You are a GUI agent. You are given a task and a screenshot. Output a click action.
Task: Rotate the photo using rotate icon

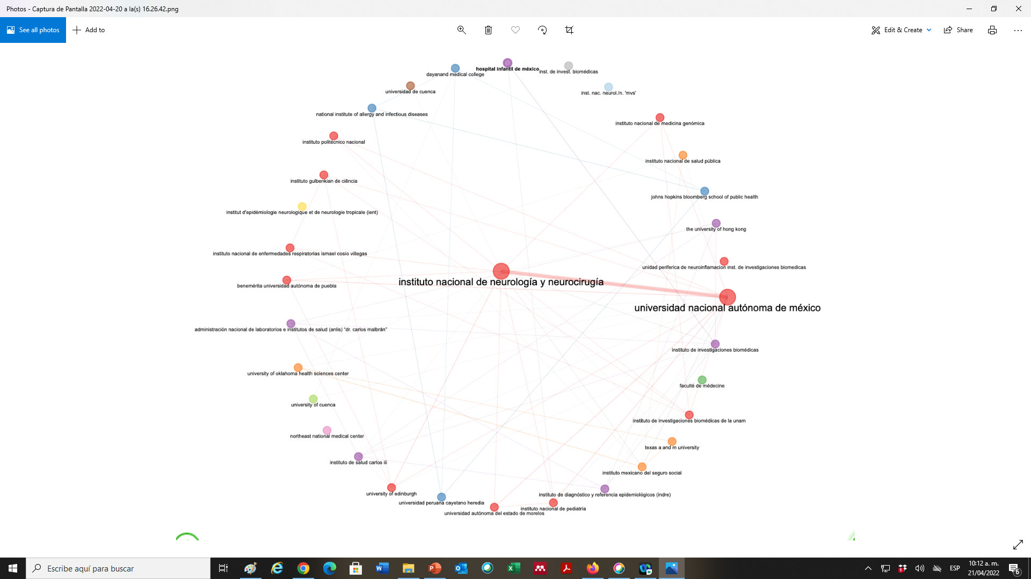(x=542, y=30)
